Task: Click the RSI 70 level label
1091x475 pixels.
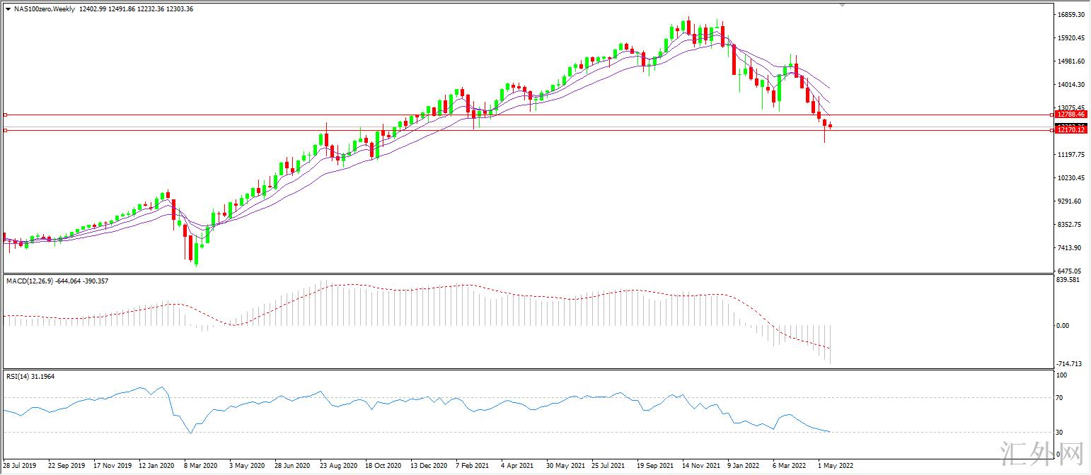Action: click(1061, 398)
